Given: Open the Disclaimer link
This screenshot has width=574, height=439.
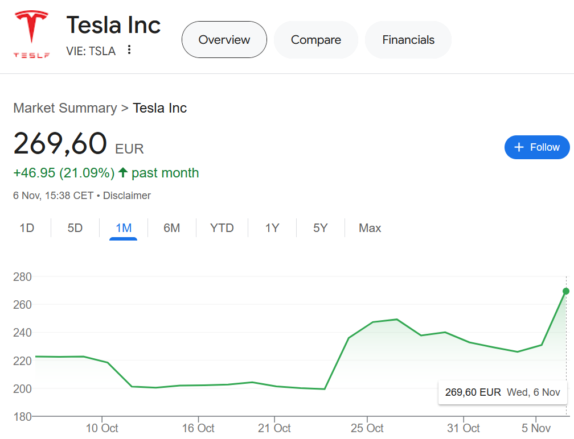Looking at the screenshot, I should [127, 195].
